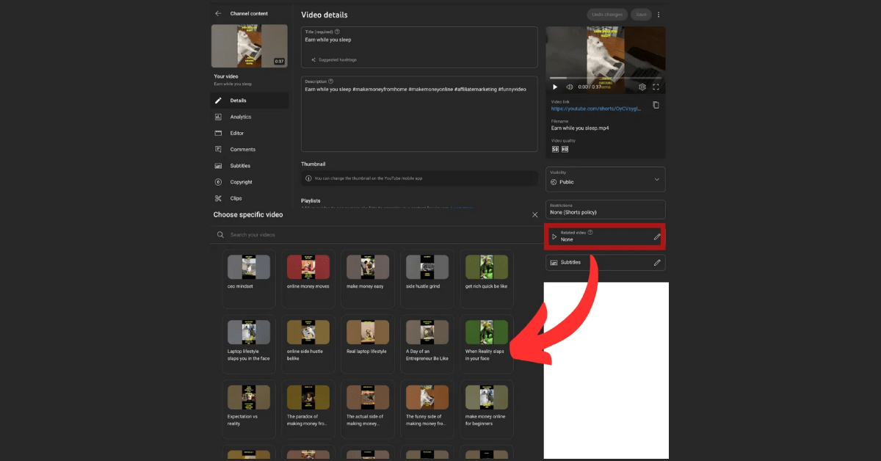Viewport: 881px width, 461px height.
Task: Play the video preview
Action: click(x=555, y=87)
